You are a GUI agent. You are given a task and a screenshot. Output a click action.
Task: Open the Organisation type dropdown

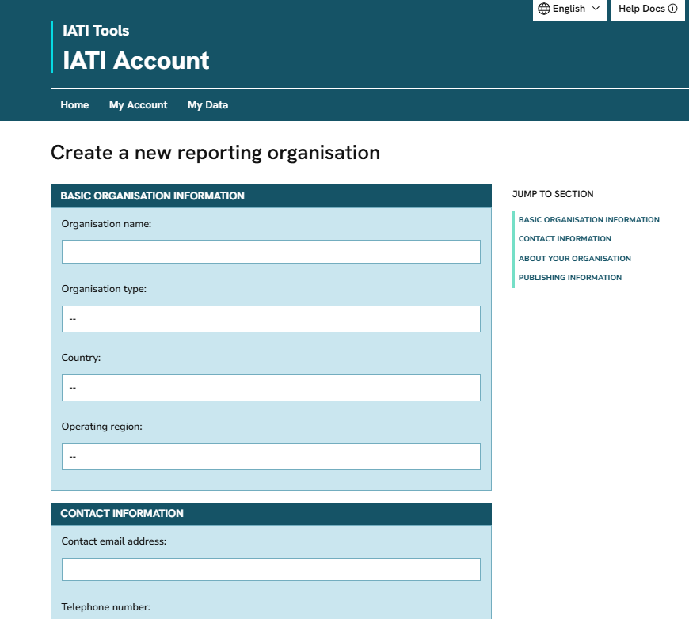click(271, 319)
